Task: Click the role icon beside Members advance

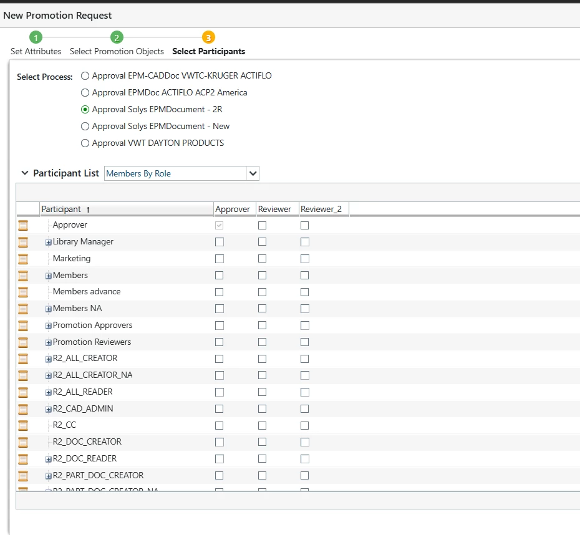Action: click(23, 292)
